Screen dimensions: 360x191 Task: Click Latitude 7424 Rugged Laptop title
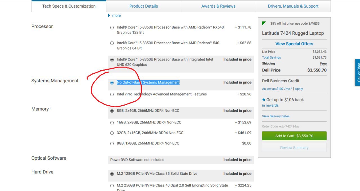(293, 33)
